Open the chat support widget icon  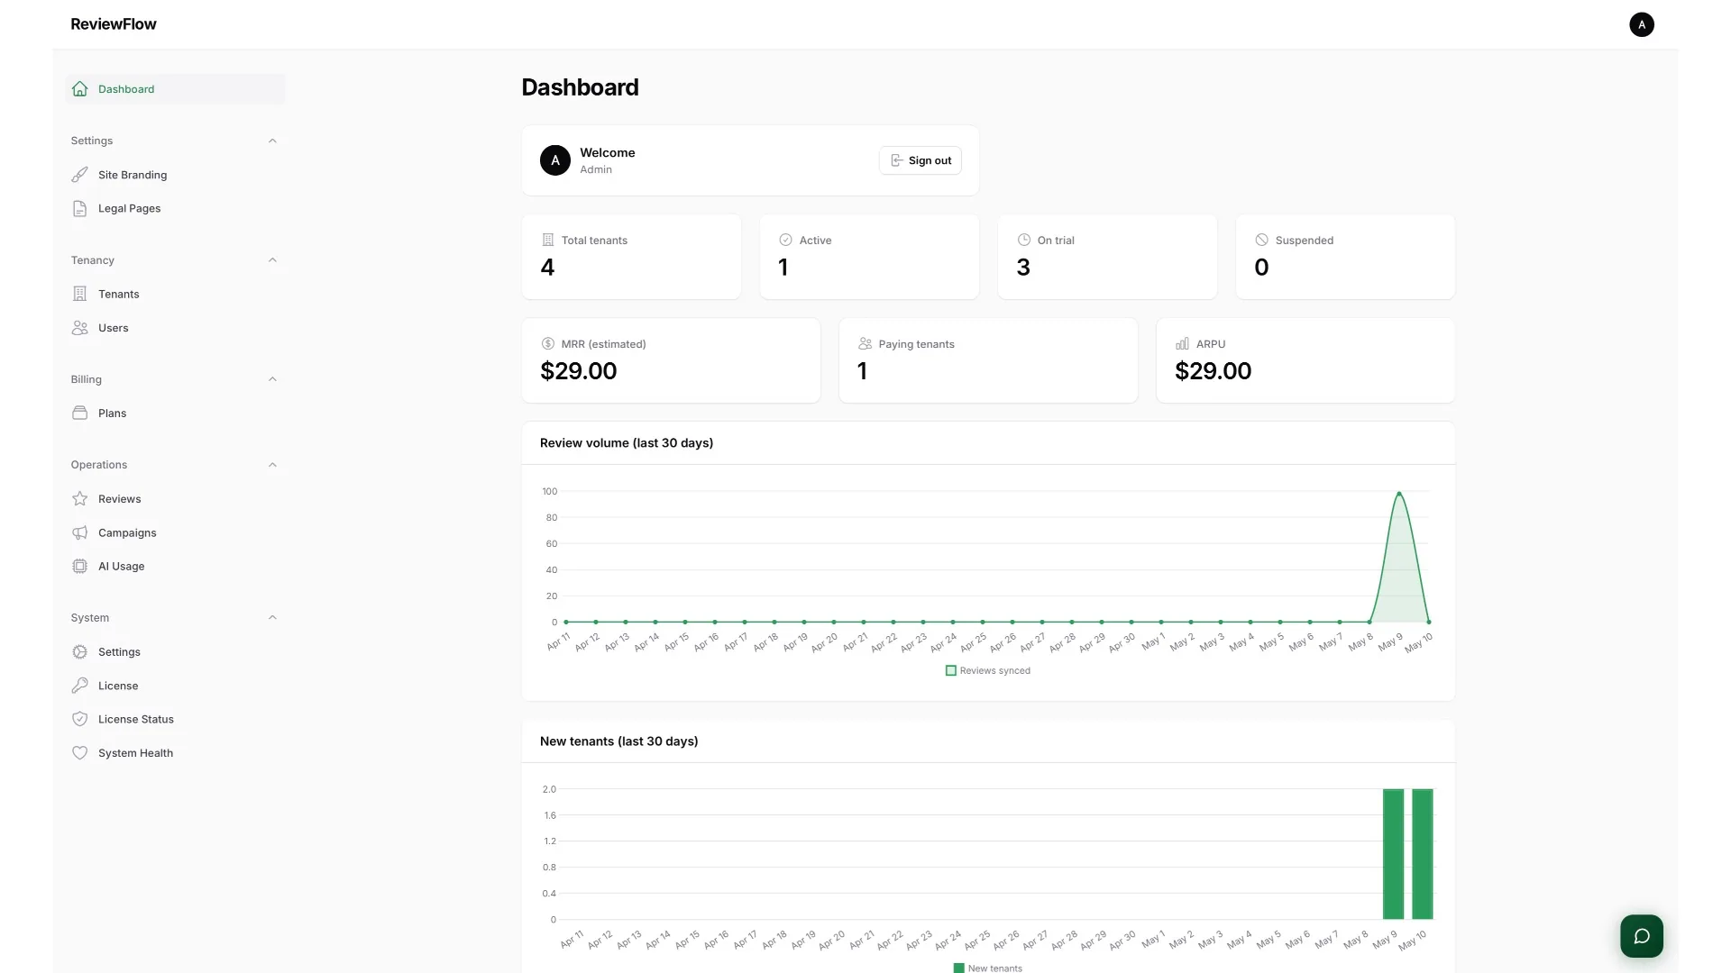click(1641, 936)
